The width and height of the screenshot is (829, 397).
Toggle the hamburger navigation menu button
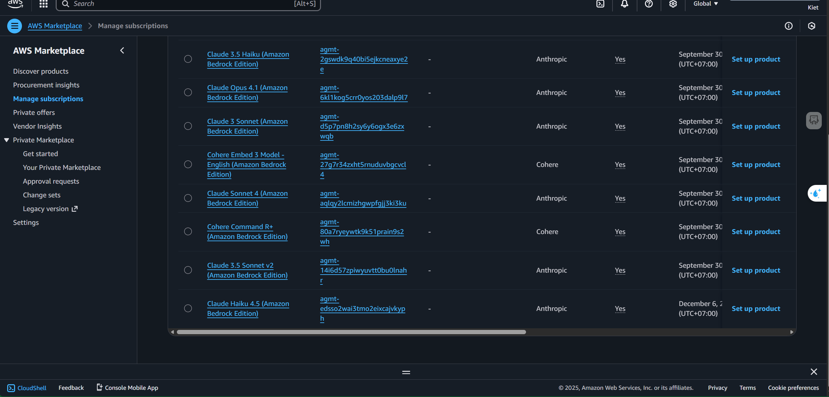(14, 26)
